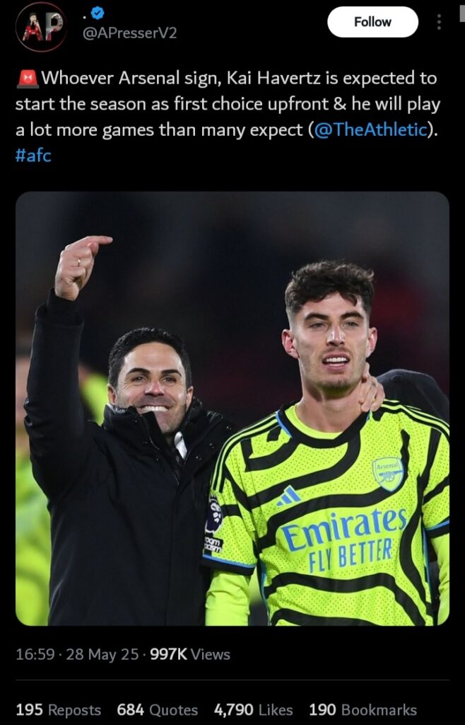This screenshot has height=725, width=465.
Task: Click the 190 Bookmarks count
Action: click(x=363, y=709)
